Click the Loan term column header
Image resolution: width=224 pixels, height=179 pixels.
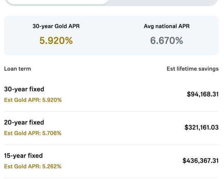tap(18, 69)
